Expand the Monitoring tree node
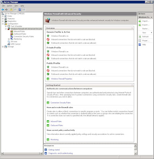This screenshot has width=154, height=159. [9, 39]
